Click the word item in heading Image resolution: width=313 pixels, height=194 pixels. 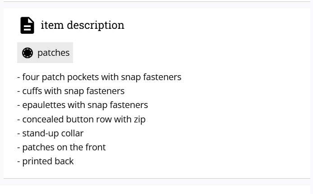[52, 25]
